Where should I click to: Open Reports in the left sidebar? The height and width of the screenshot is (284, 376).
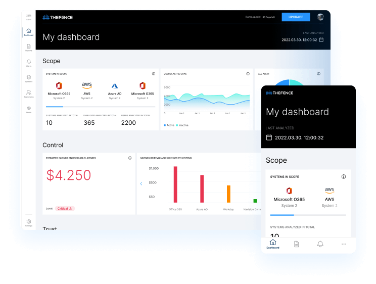tap(29, 48)
